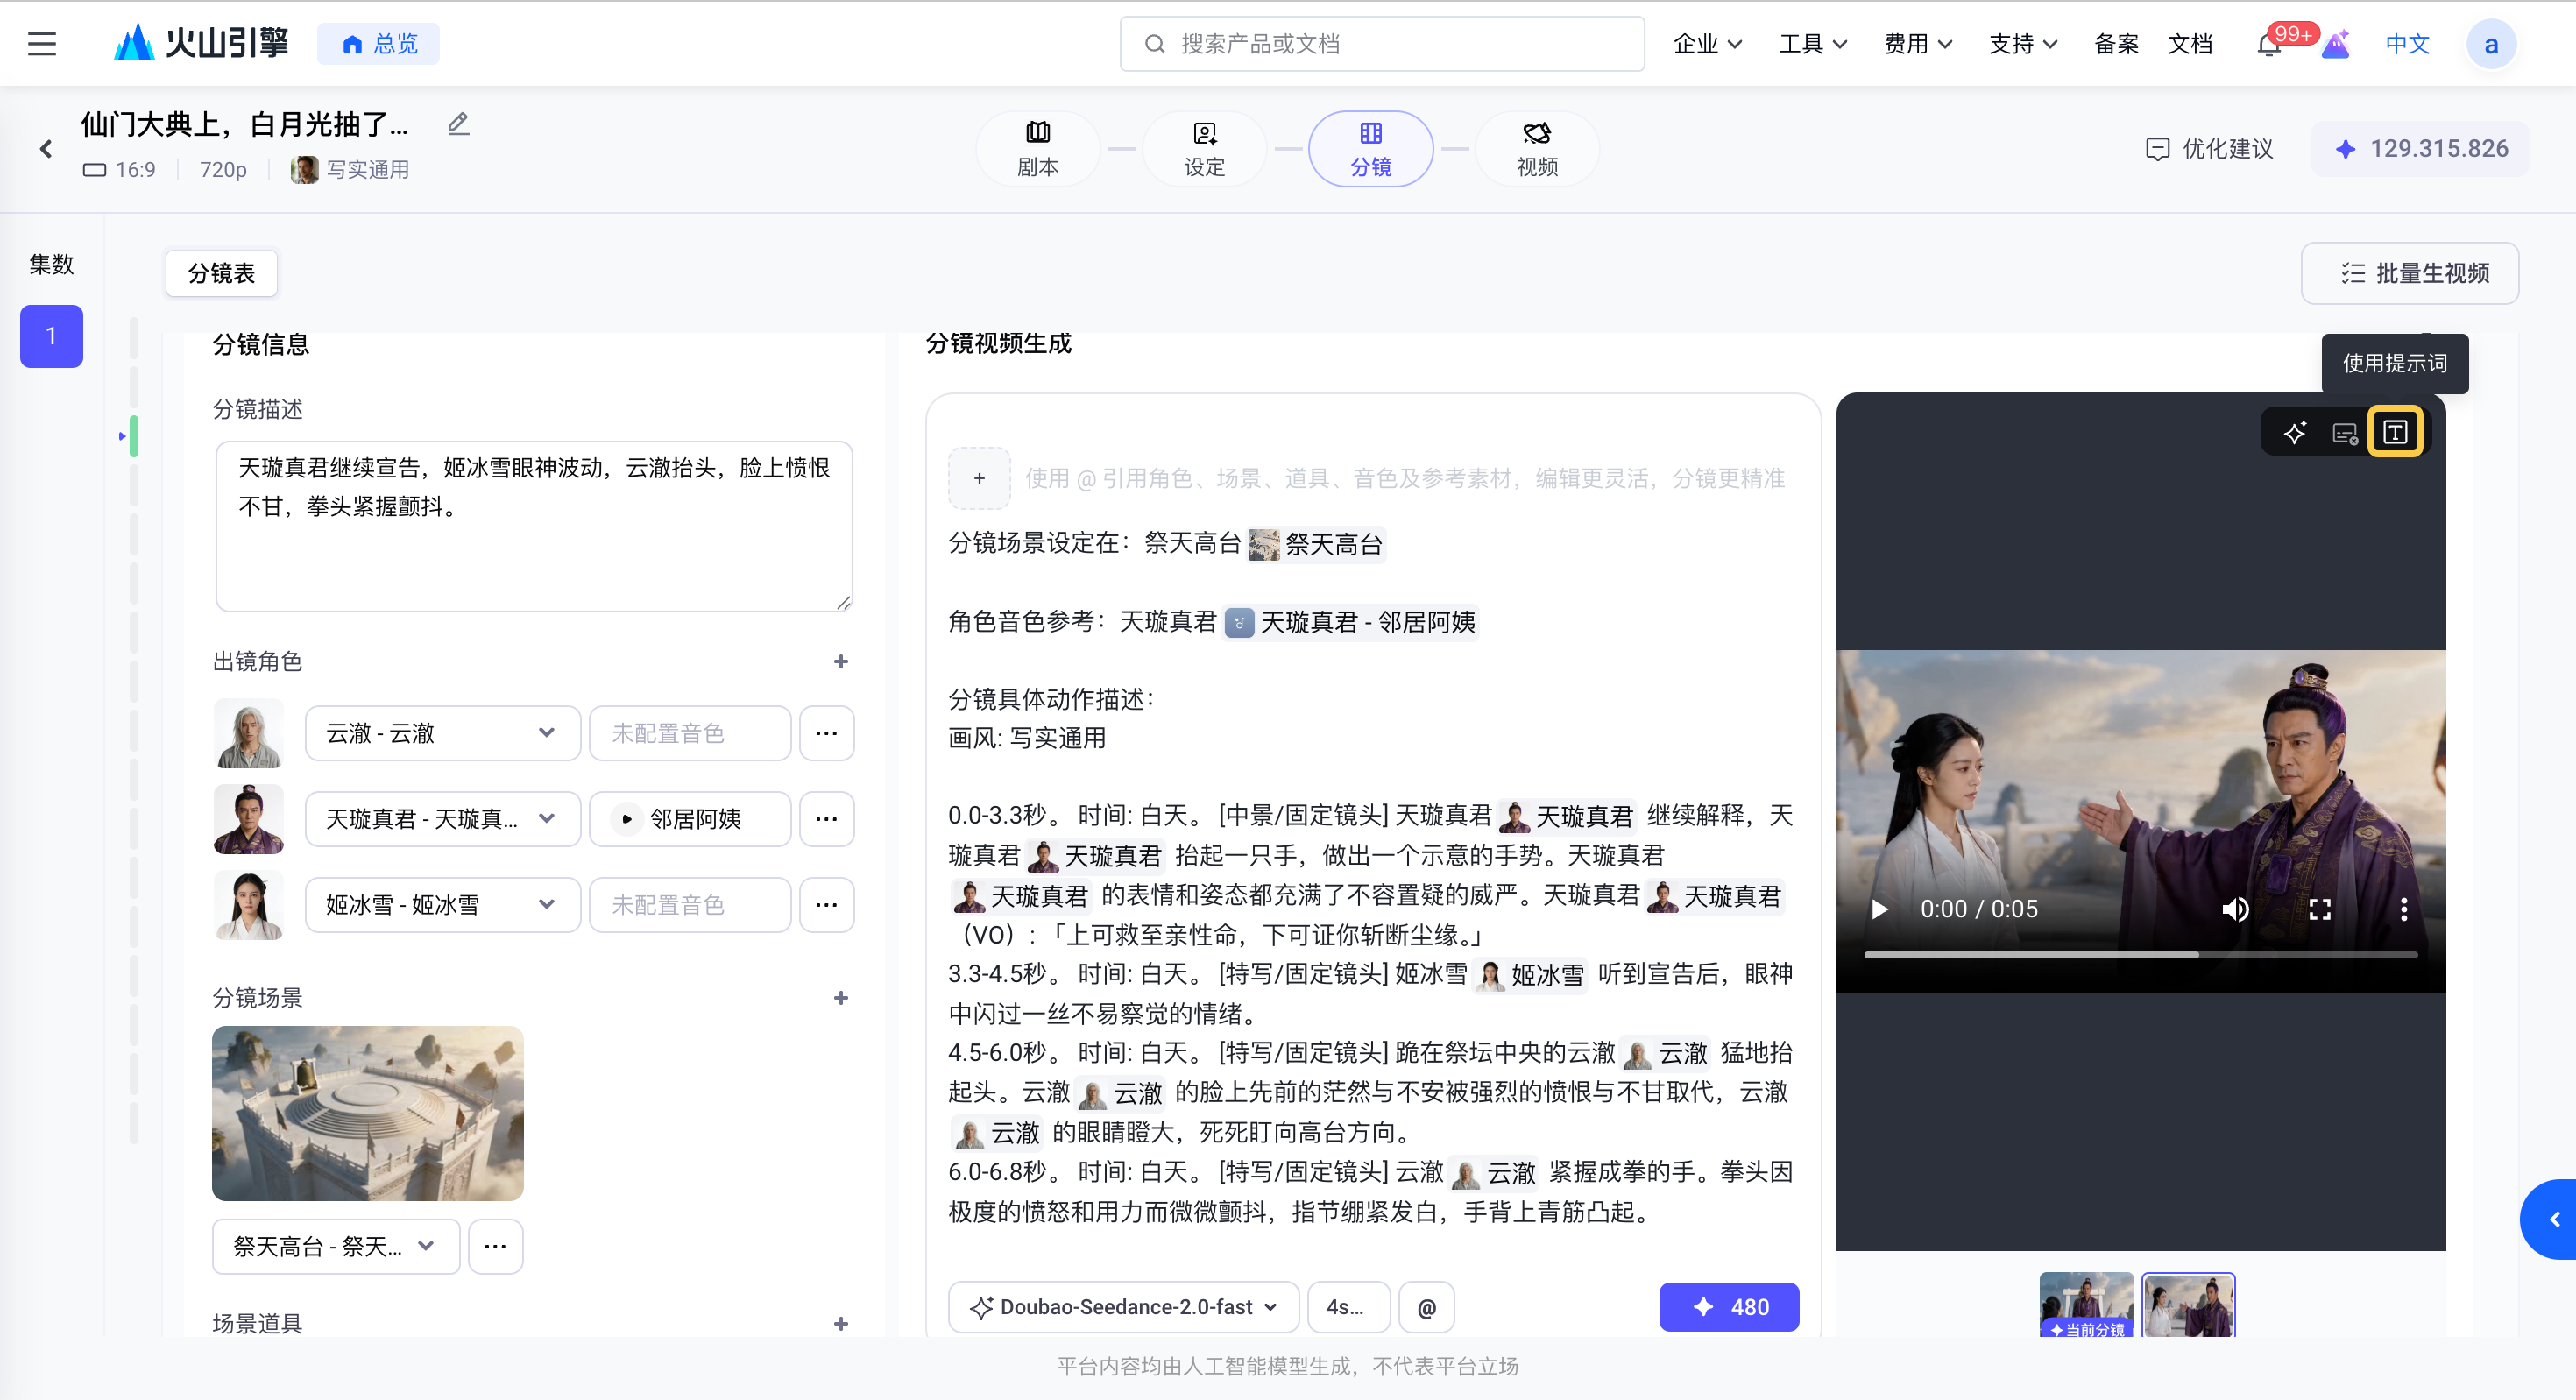Switch to the 剧本 step tab
Image resolution: width=2576 pixels, height=1400 pixels.
1038,149
